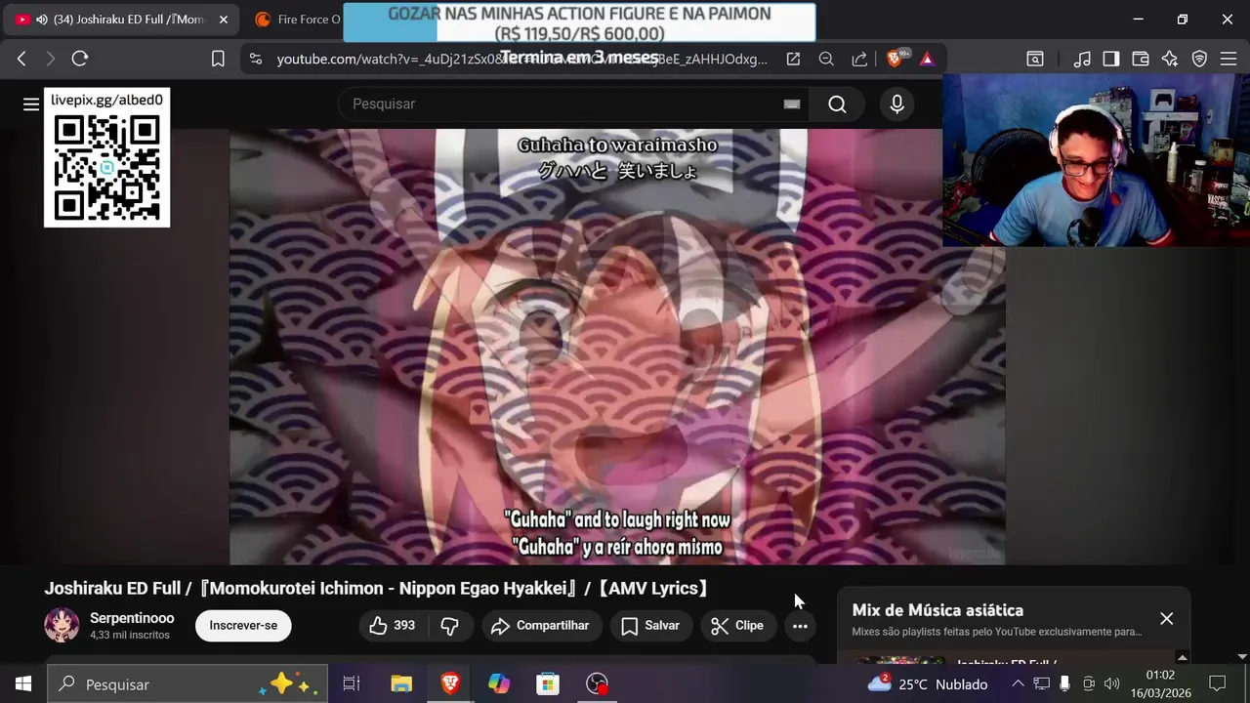Open the Serpentinooo channel avatar

(62, 625)
